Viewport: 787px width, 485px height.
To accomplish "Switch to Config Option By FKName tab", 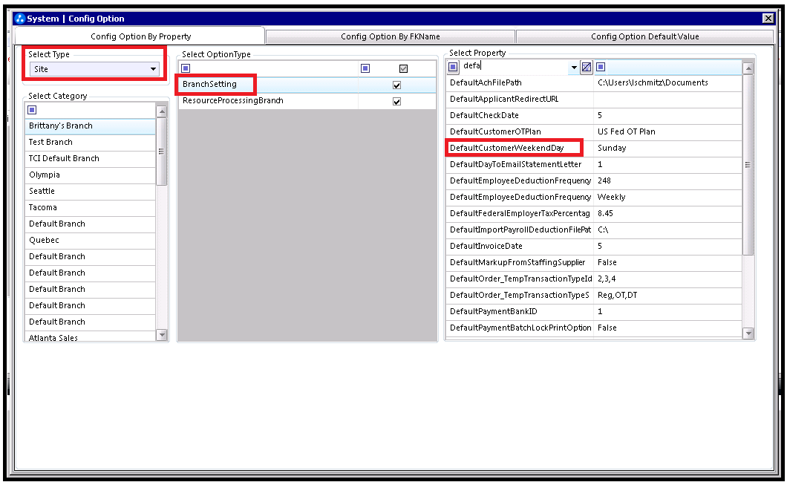I will (390, 36).
